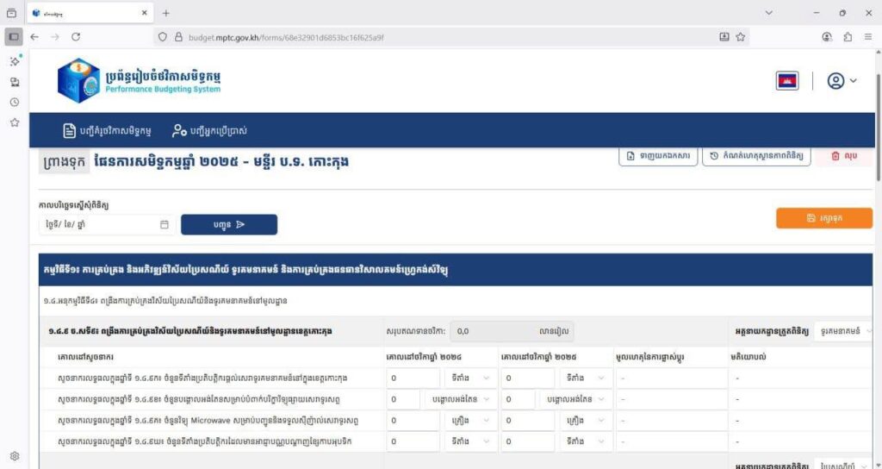Open the user list menu with the person icon
Screen dimensions: 882x469
pyautogui.click(x=209, y=131)
